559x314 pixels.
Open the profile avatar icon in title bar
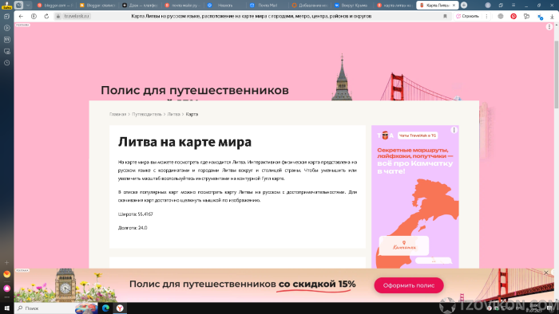[x=488, y=5]
